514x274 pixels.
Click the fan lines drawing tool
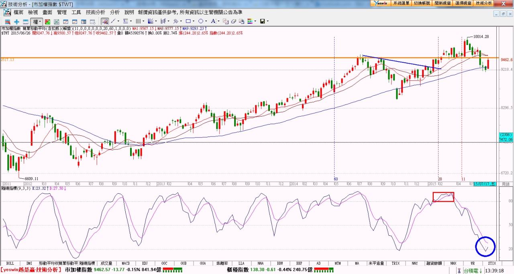click(x=151, y=21)
